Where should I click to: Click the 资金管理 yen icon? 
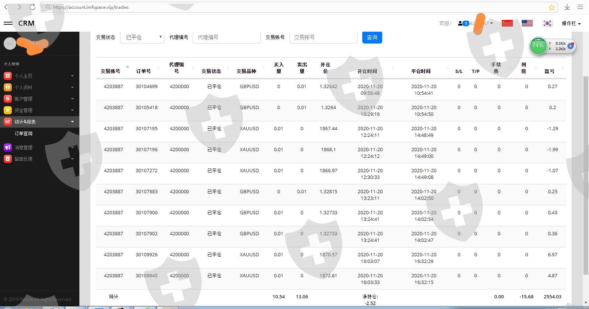tap(7, 110)
